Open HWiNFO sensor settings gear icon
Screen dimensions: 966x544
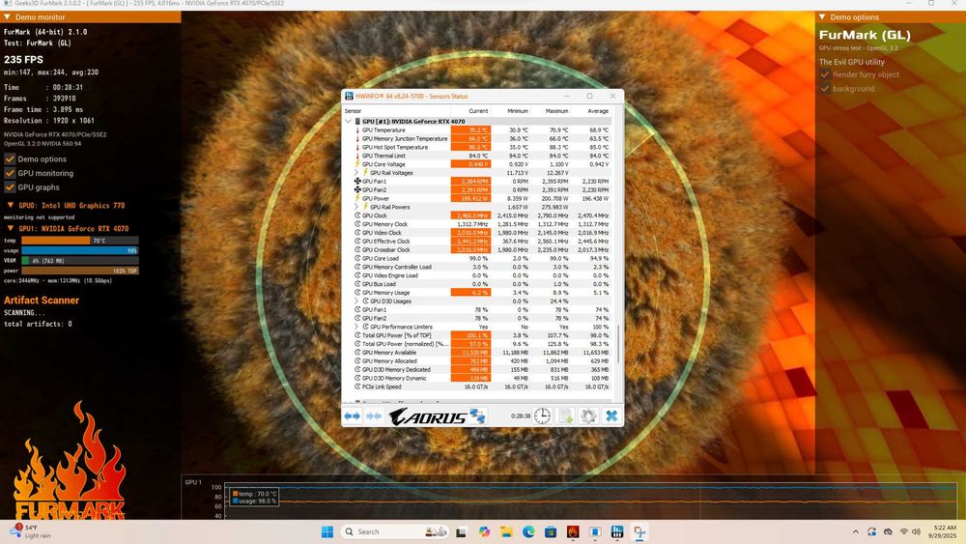click(588, 415)
